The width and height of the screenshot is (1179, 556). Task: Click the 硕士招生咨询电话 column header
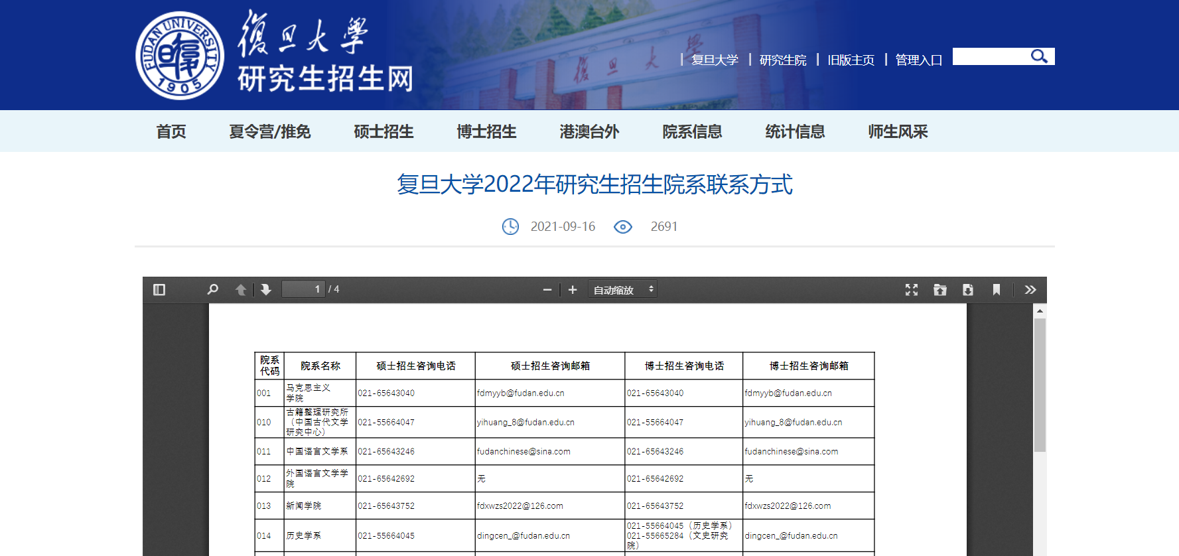pos(415,366)
